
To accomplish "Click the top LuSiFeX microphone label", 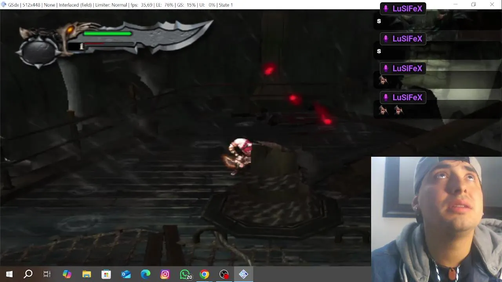I will [x=403, y=9].
